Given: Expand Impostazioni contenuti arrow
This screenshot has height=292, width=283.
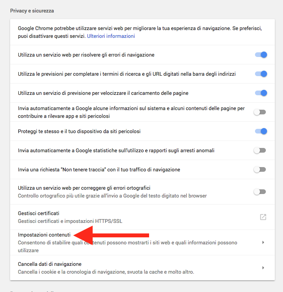Looking at the screenshot, I should (x=263, y=242).
